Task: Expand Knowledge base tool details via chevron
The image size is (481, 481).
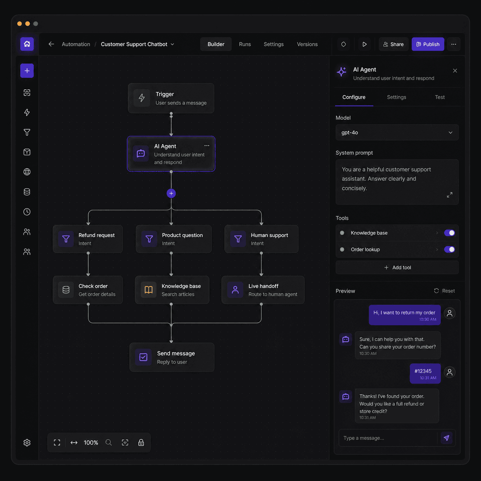Action: point(437,233)
